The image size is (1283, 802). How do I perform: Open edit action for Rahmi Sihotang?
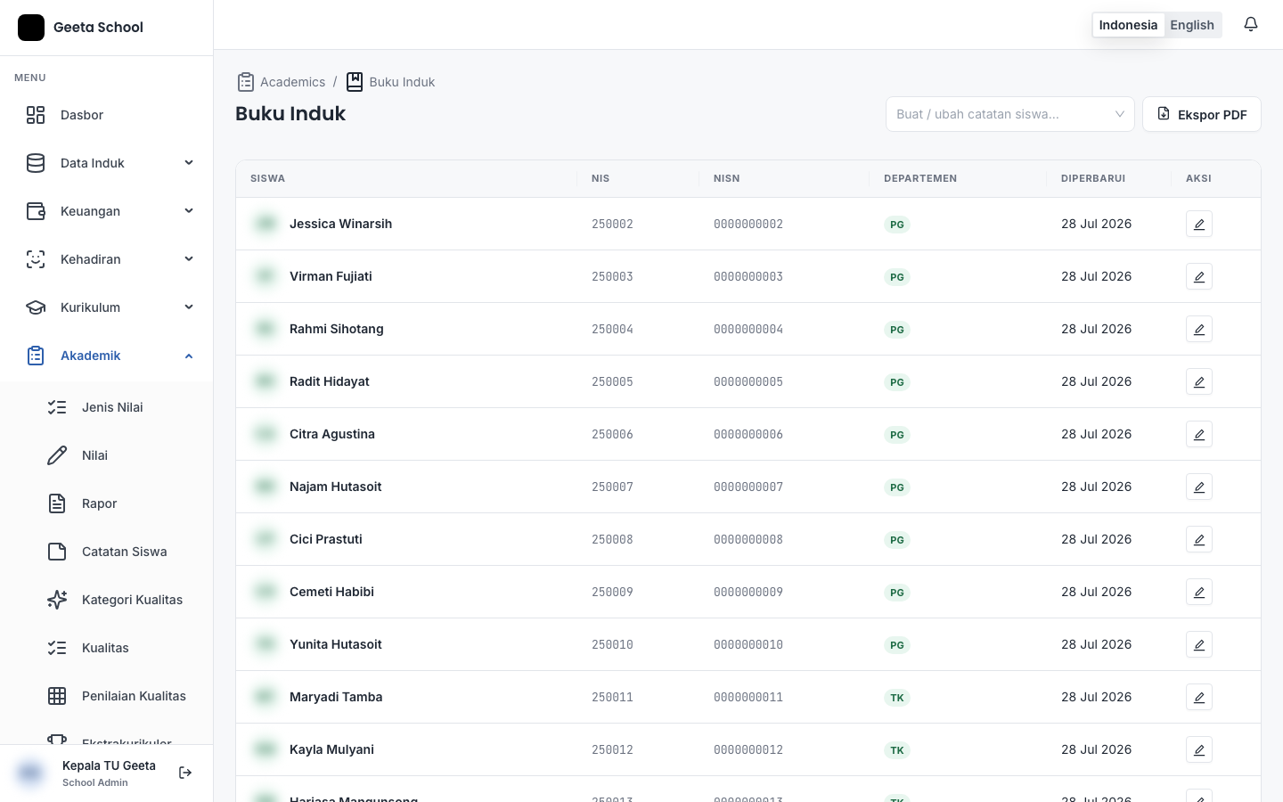pos(1199,329)
